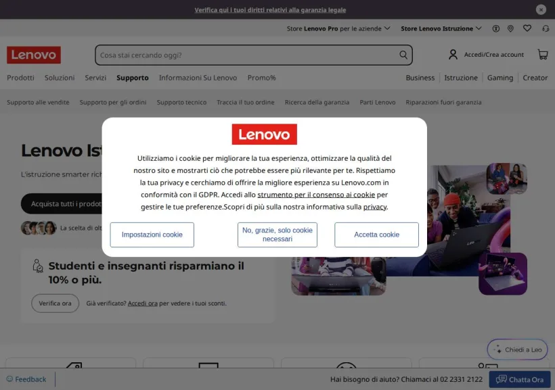This screenshot has width=555, height=390.
Task: Click the Lenovo logo in cookie dialog
Action: 265,134
